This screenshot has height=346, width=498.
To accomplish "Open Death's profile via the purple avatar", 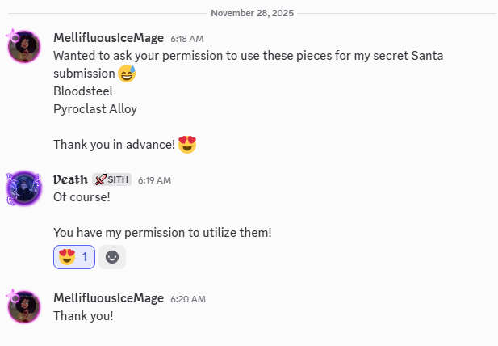I will [23, 188].
